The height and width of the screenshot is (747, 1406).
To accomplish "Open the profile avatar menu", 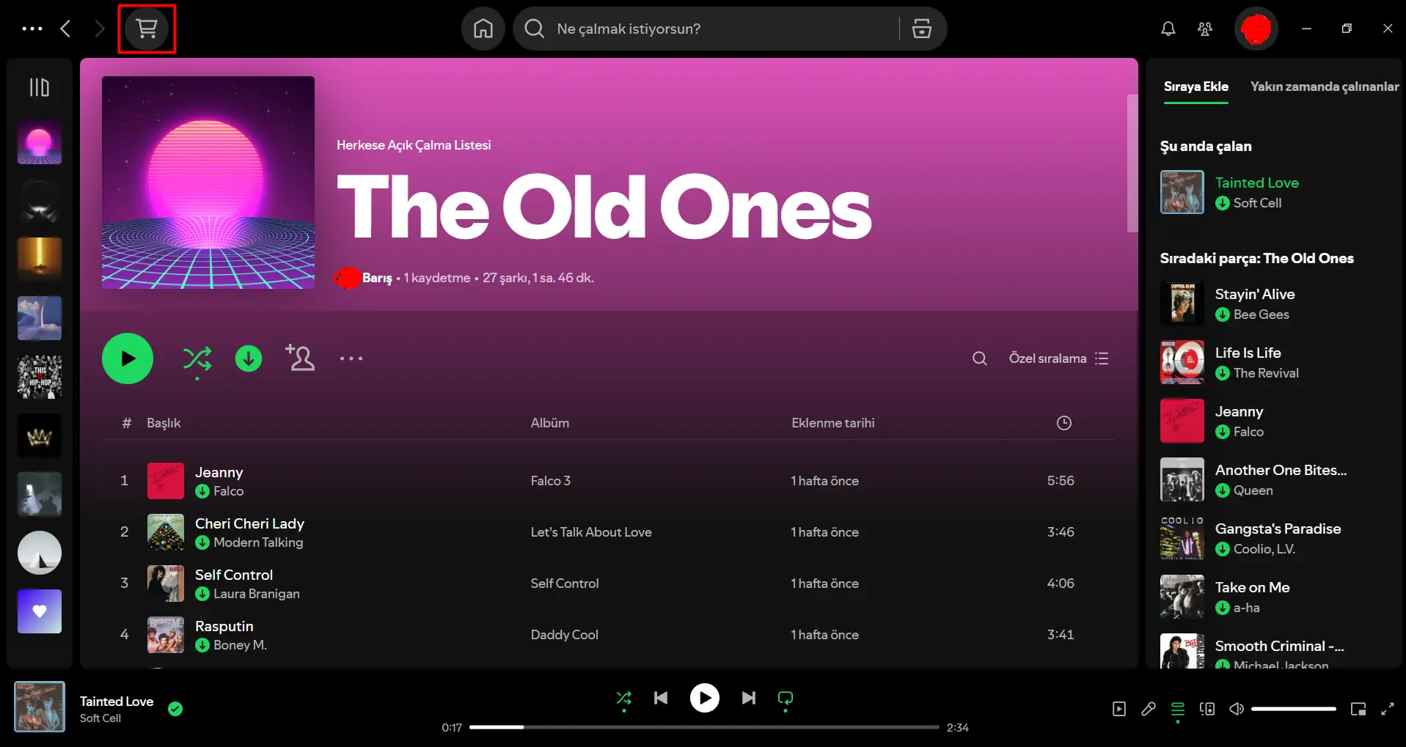I will coord(1256,29).
